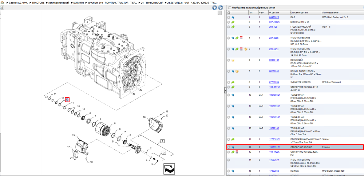The image size is (364, 176).
Task: Click the blue reply arrow in row 84476028
Action: click(233, 17)
